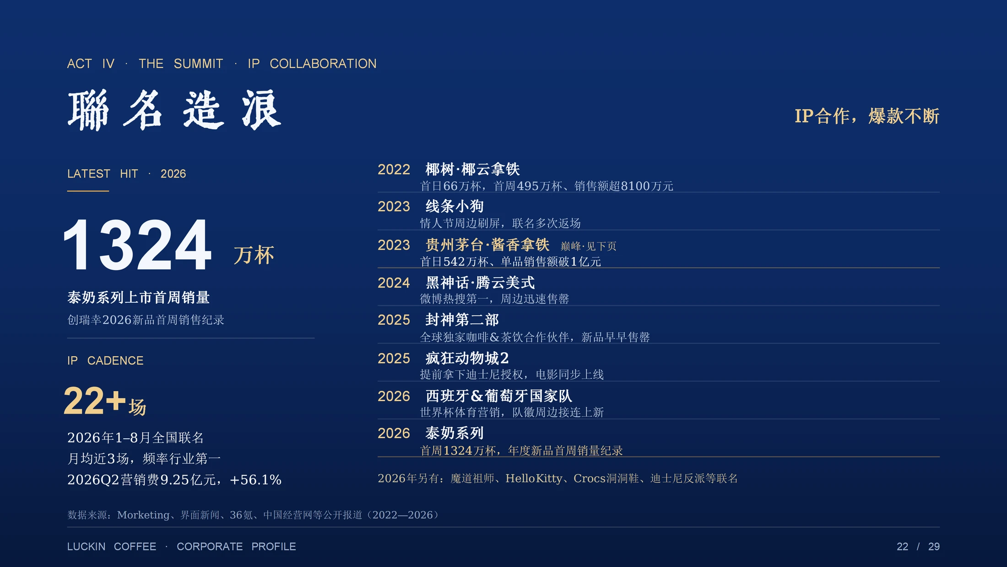Click the description 微博热搜第一，周边迅速售罄

pos(495,299)
